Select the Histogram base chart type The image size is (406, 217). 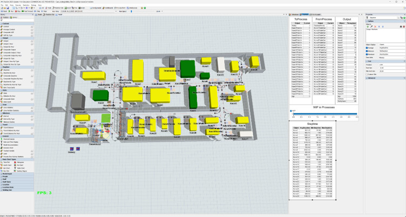coord(19,162)
